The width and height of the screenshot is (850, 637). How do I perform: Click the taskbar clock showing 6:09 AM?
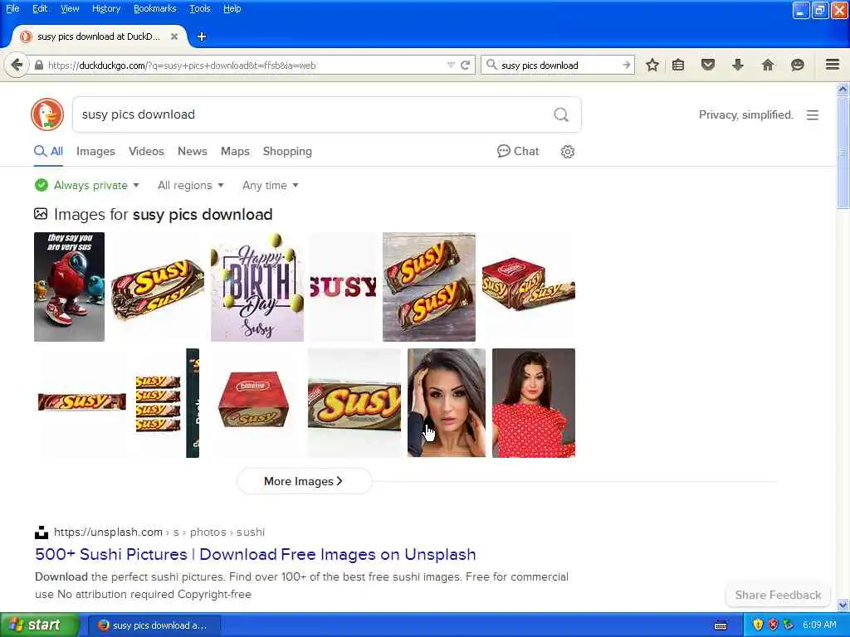click(819, 625)
